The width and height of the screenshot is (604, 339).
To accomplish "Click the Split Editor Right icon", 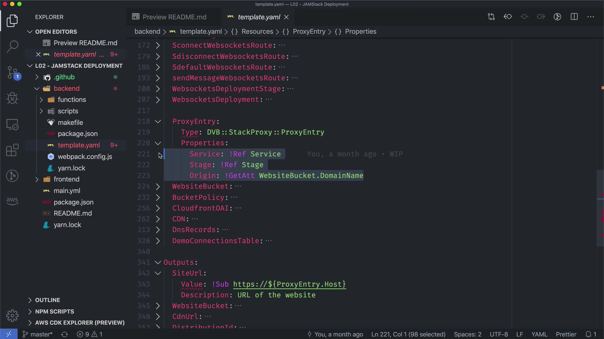I will tap(574, 17).
